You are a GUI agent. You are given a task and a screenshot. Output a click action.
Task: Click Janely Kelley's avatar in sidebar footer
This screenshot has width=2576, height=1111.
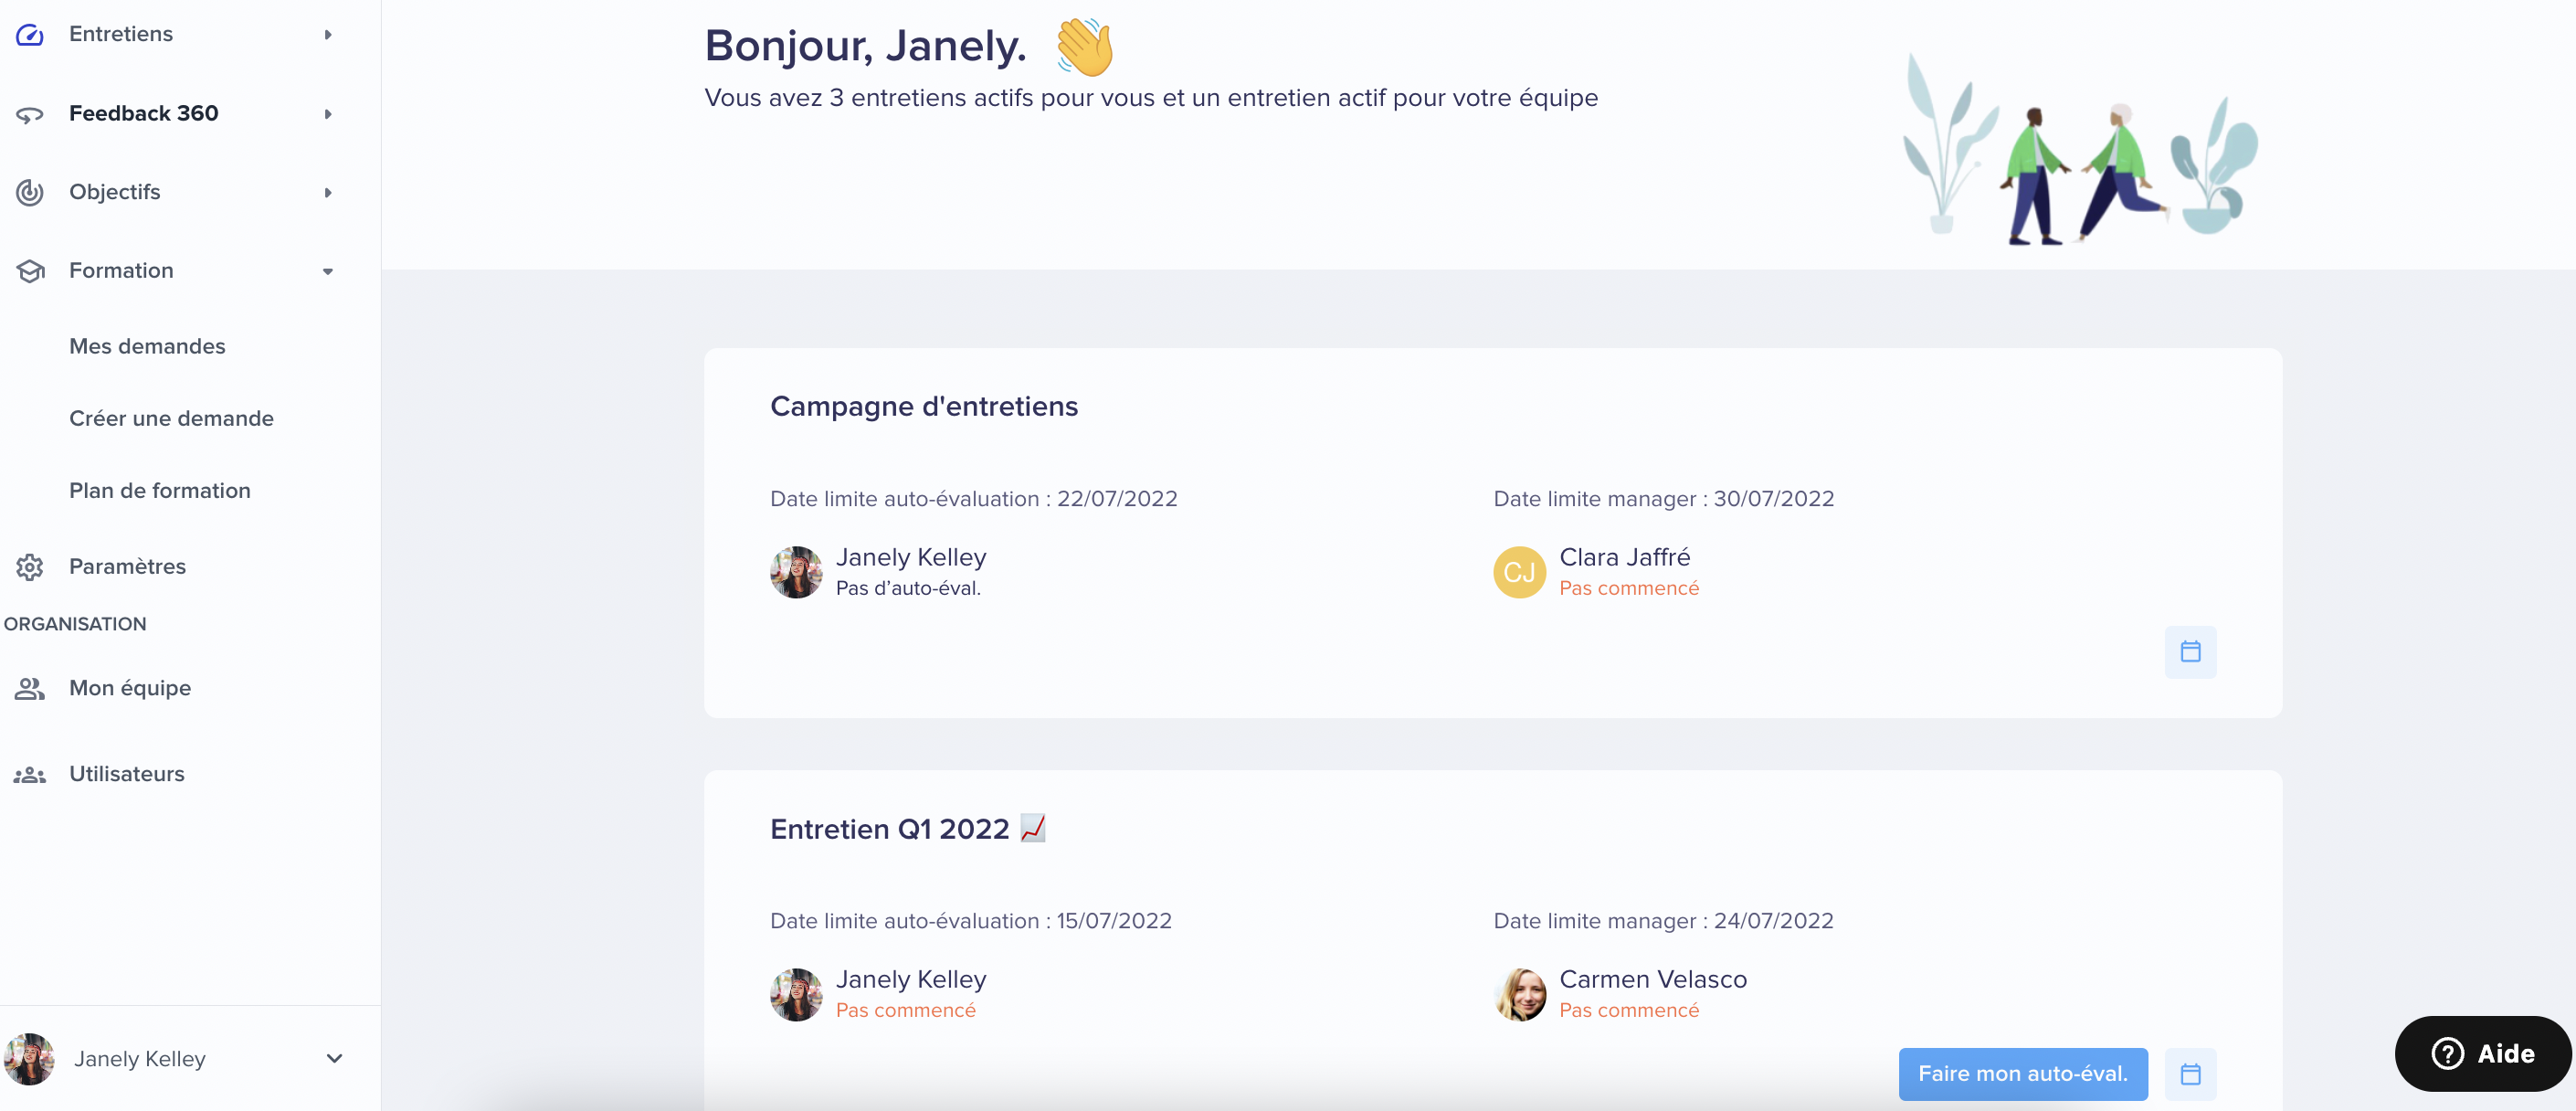[29, 1059]
